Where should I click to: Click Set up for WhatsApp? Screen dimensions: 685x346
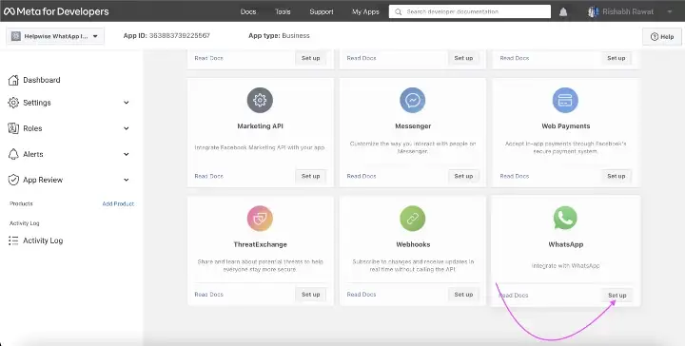[616, 296]
